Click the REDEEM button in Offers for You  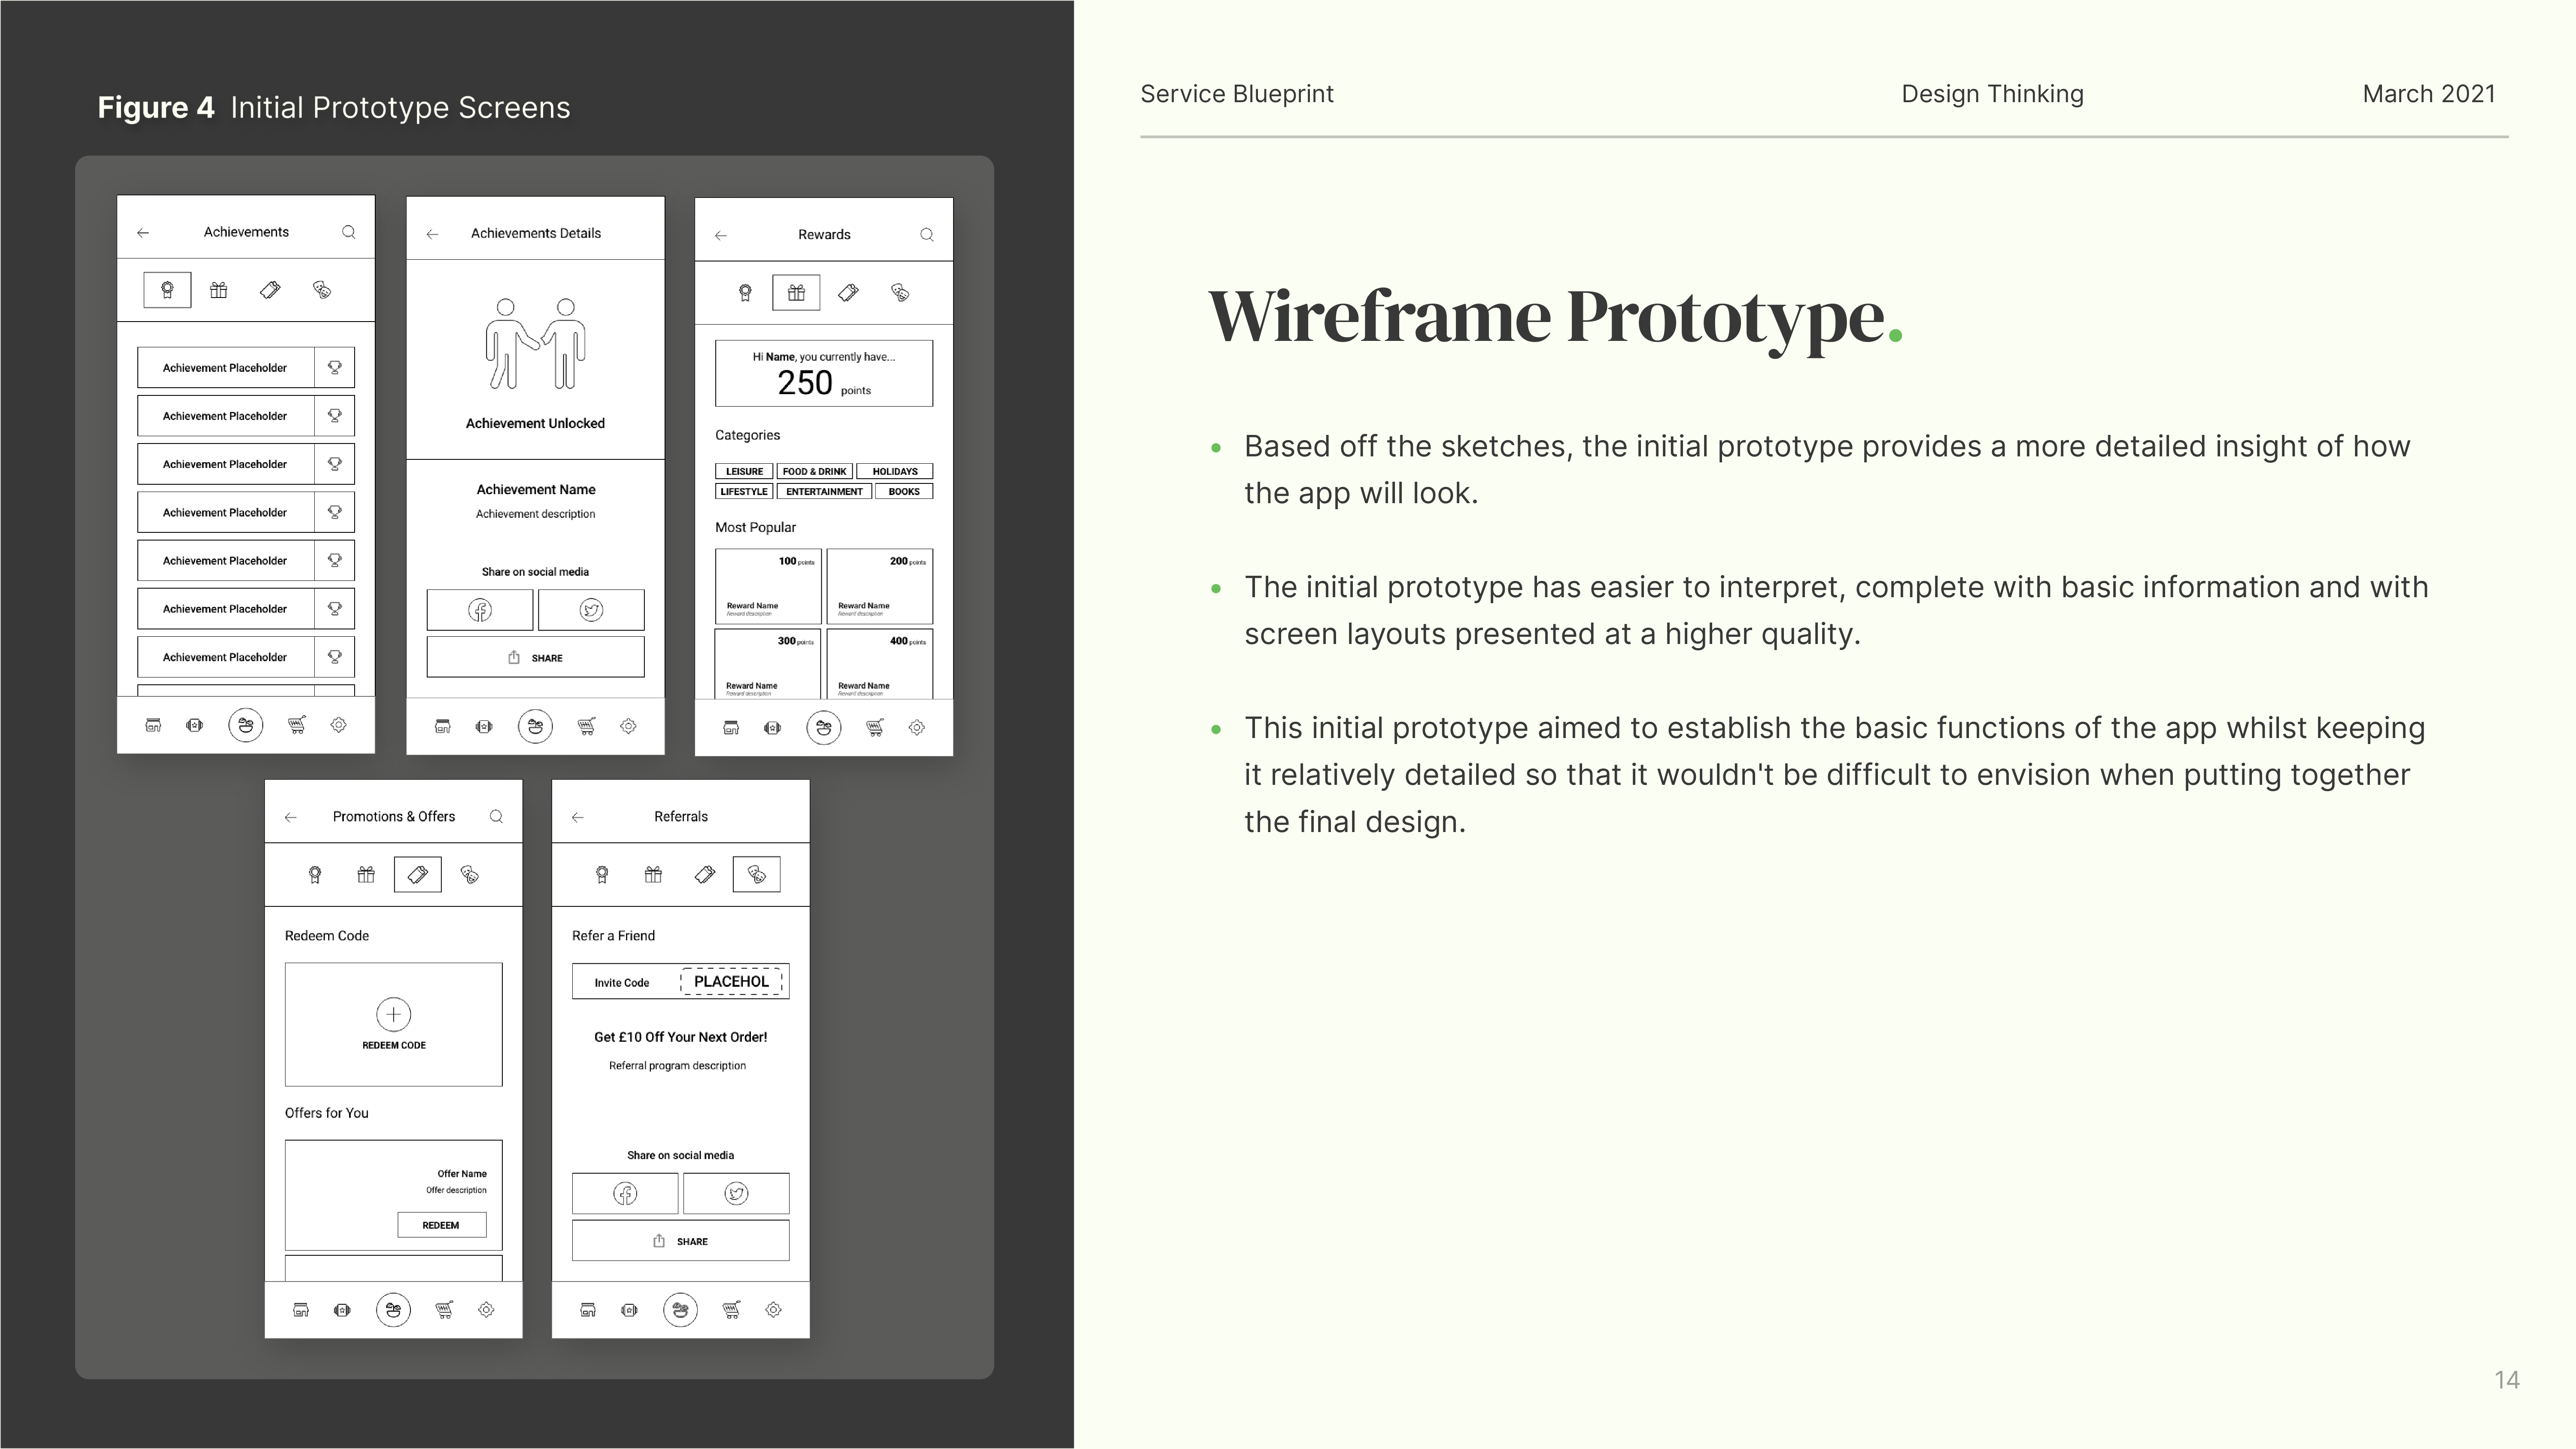pos(441,1225)
